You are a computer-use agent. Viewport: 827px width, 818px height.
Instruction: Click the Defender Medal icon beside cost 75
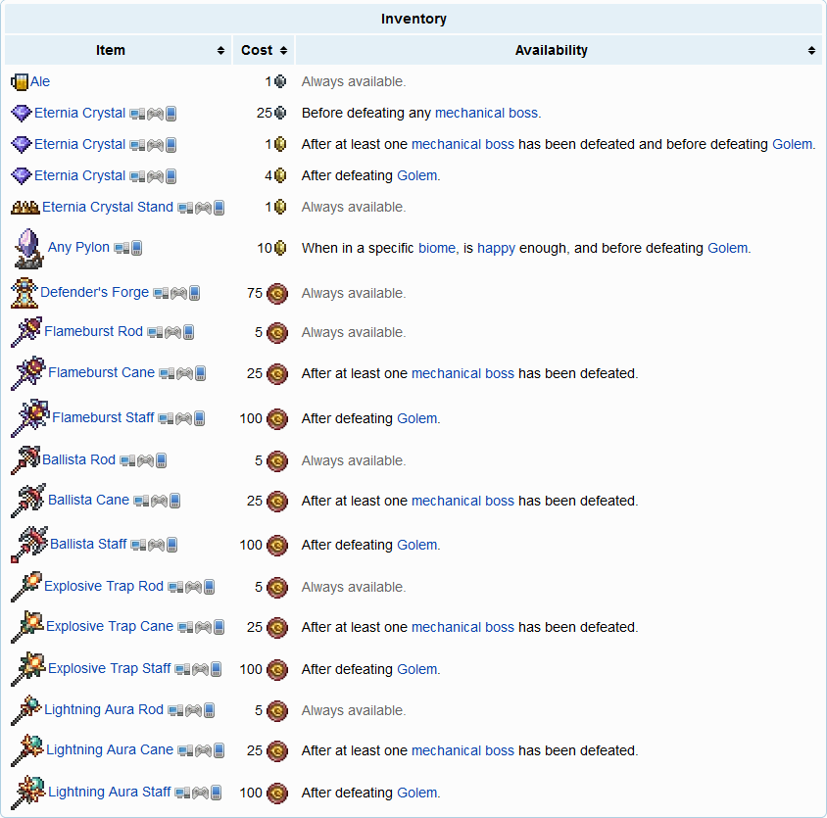[277, 293]
